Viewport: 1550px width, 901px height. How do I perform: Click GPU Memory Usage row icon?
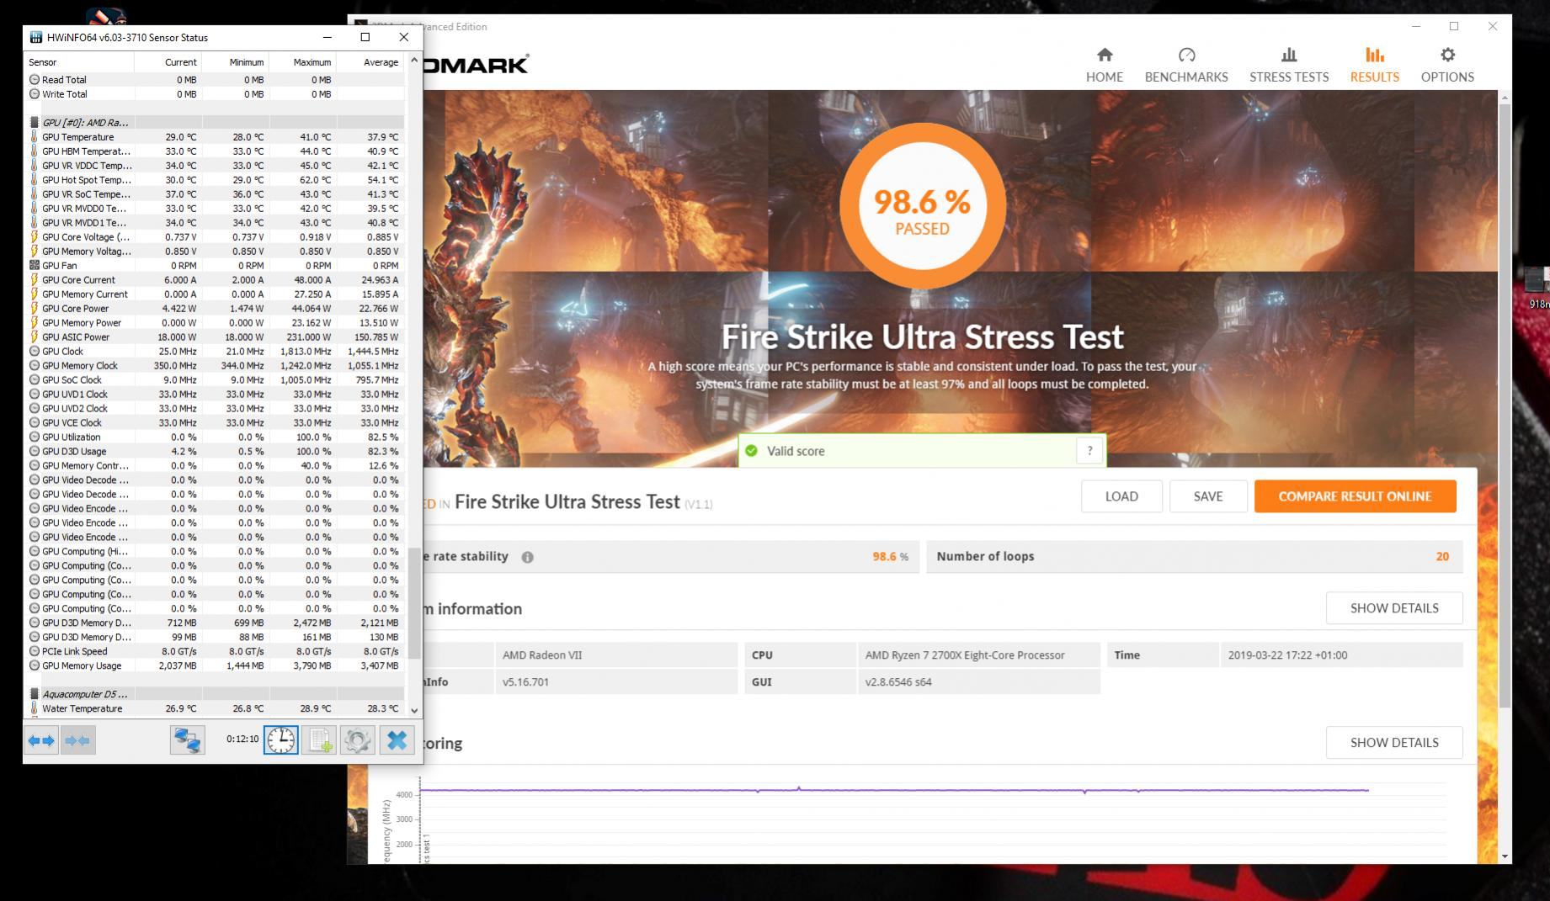point(35,665)
